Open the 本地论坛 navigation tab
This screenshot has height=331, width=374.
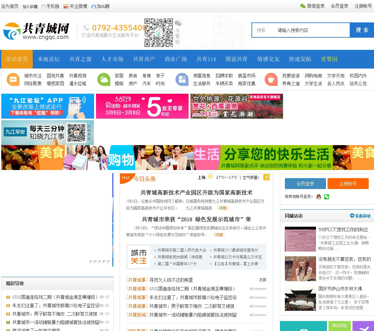(49, 59)
